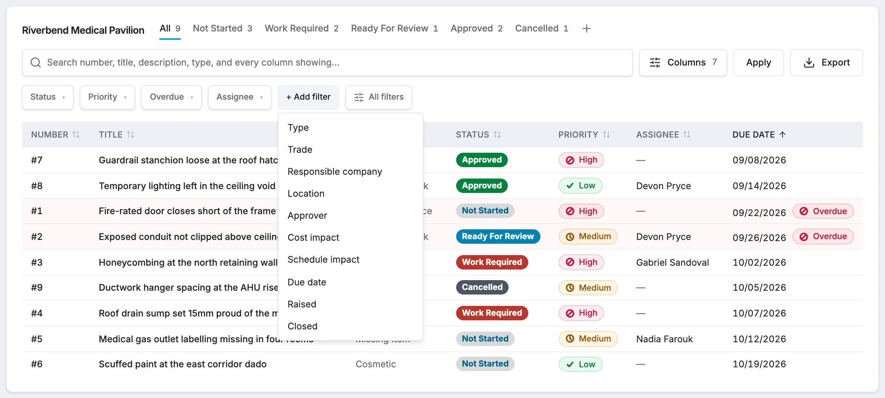Select Responsible company filter option
This screenshot has height=398, width=885.
pyautogui.click(x=351, y=172)
